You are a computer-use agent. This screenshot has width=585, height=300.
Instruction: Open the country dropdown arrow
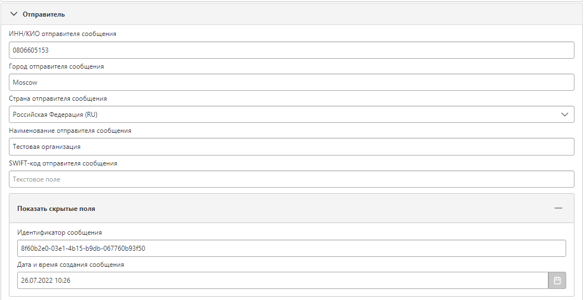(565, 115)
